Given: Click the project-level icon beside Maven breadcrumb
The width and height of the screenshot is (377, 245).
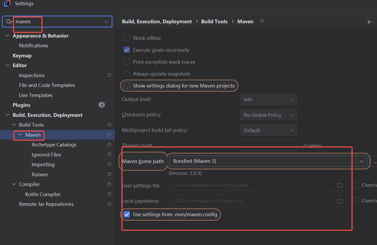Looking at the screenshot, I should click(x=262, y=21).
